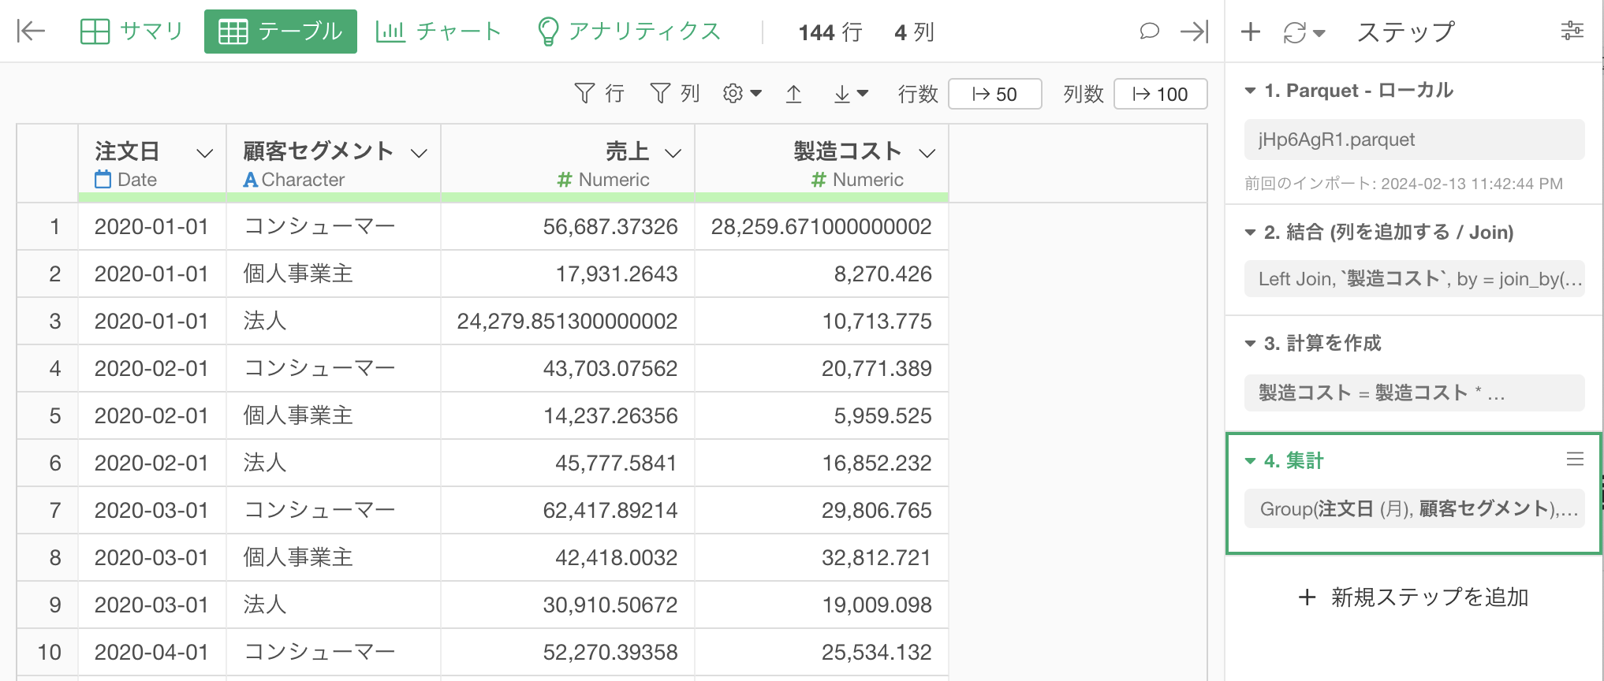Select the 製造コスト calculation token

1414,393
